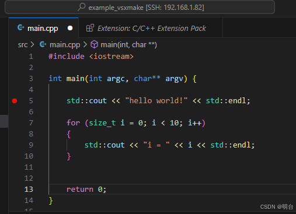Click the char** type on line 3
This screenshot has height=214, width=296.
tap(147, 79)
